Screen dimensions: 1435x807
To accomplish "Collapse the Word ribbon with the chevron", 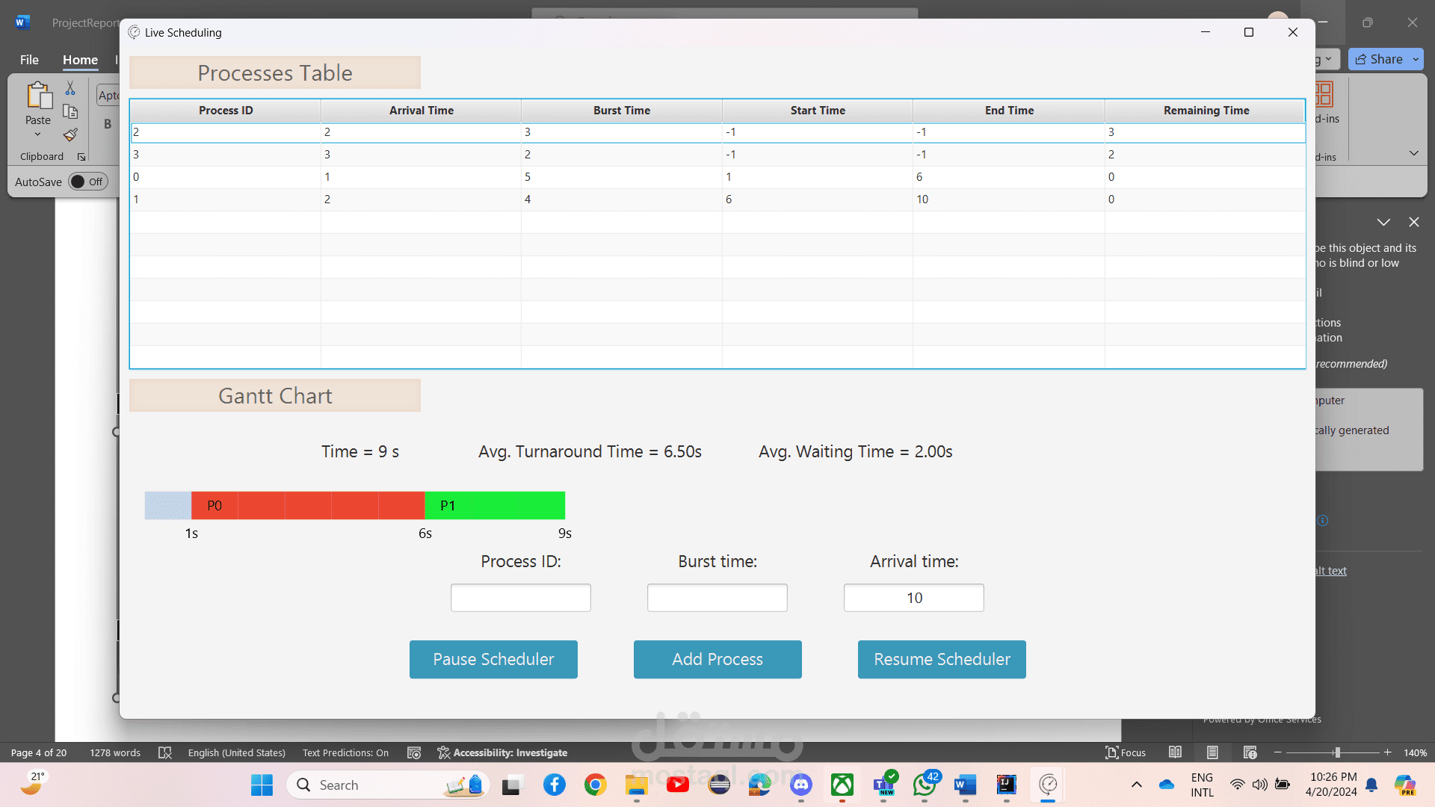I will pyautogui.click(x=1413, y=153).
